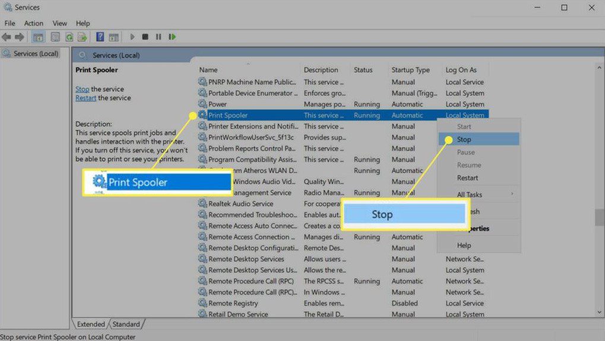This screenshot has width=605, height=341.
Task: Open the File menu
Action: (9, 23)
